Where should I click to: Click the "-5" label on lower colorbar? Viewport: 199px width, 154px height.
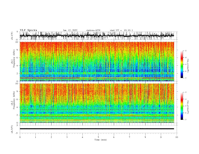click(185, 106)
